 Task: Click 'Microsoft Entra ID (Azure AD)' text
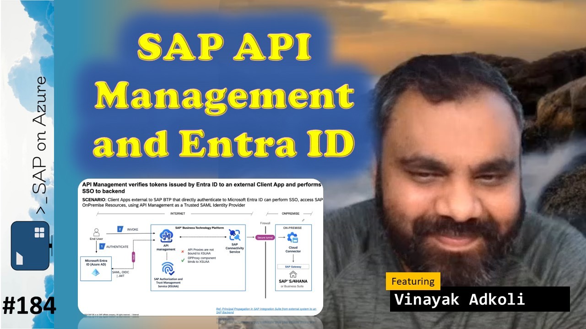(96, 263)
